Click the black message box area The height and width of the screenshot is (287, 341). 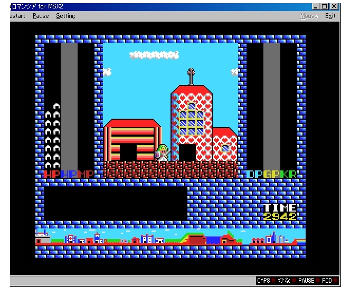116,204
